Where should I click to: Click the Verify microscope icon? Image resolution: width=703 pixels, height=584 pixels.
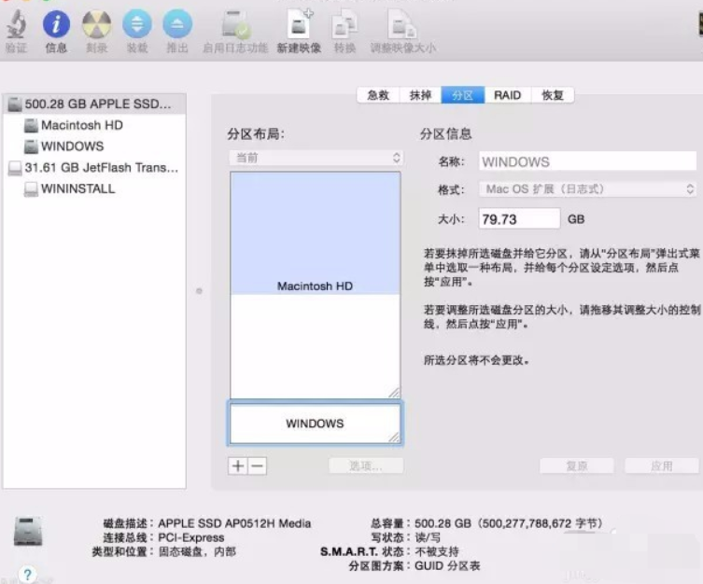point(17,23)
